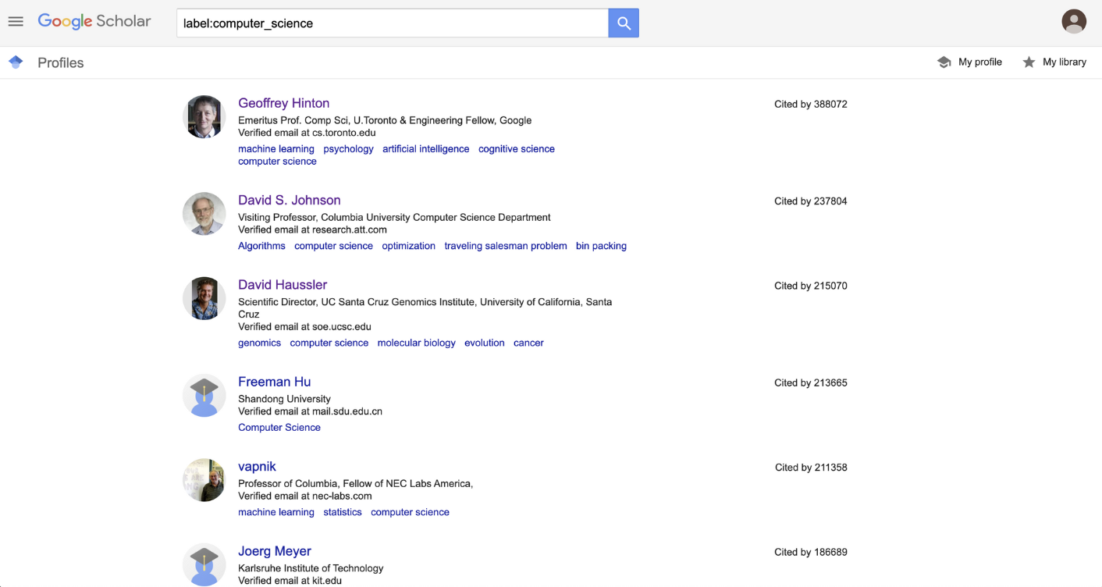Open David Haussler's profile link
The height and width of the screenshot is (587, 1102).
point(283,285)
